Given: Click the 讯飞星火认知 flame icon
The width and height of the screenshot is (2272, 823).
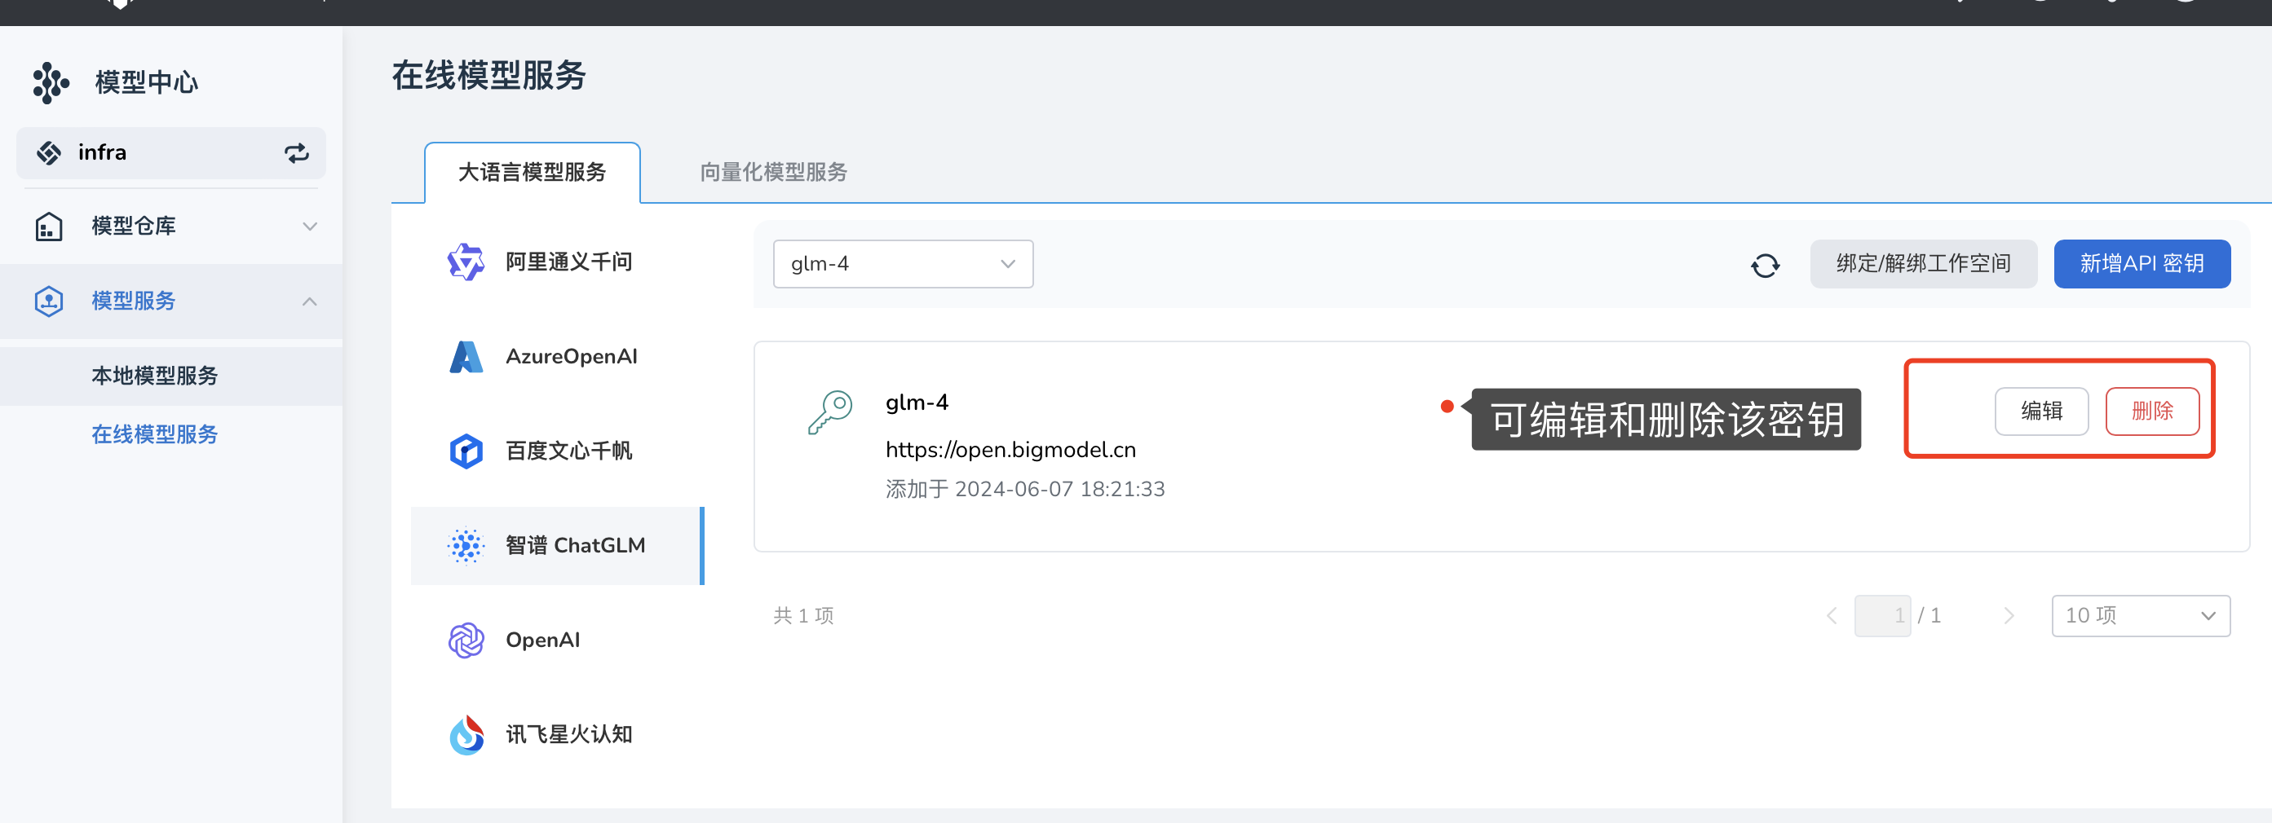Looking at the screenshot, I should pos(466,735).
